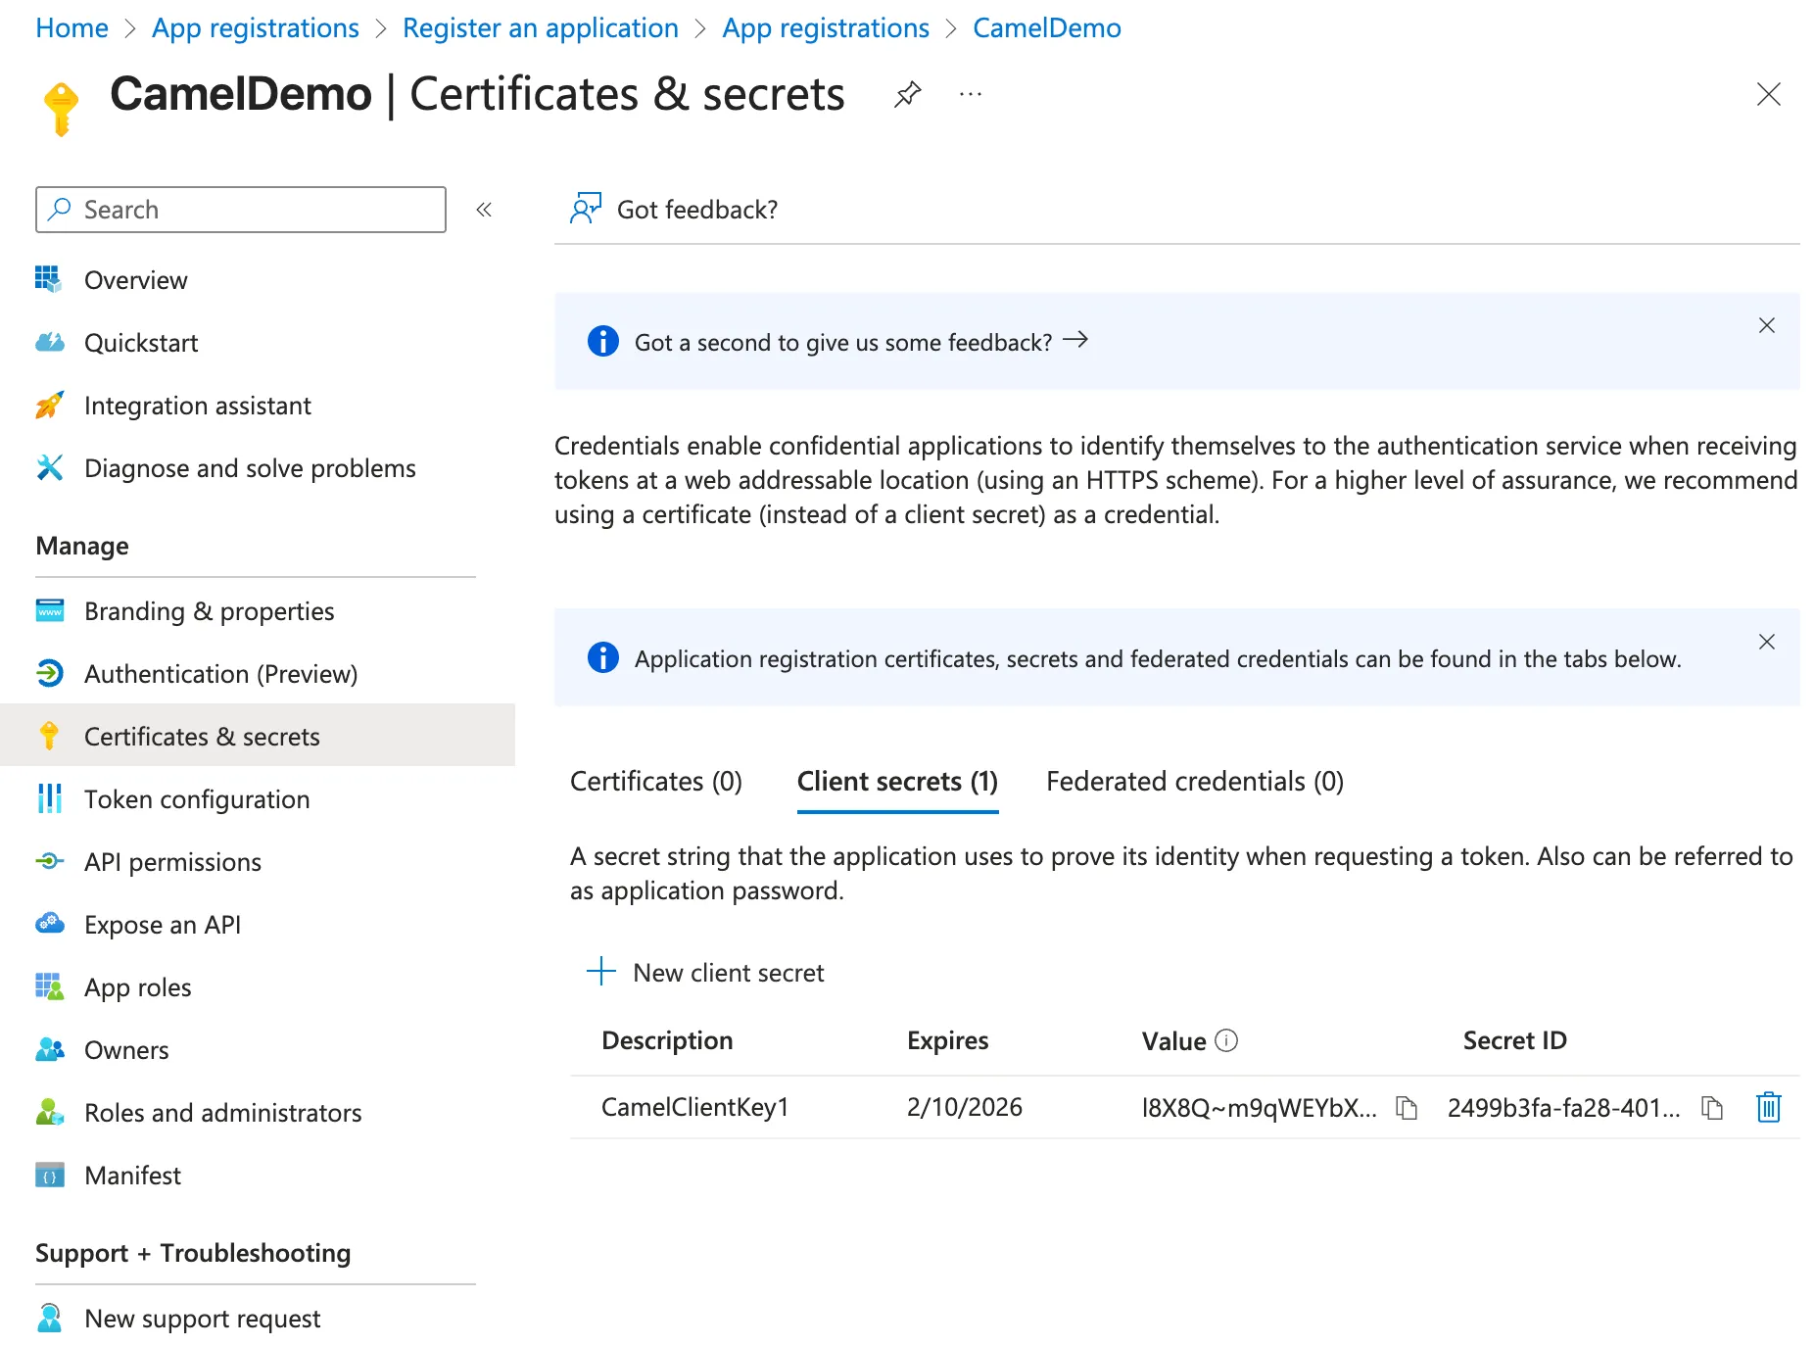Click the Expose an API cloud icon
1814x1346 pixels.
49,924
